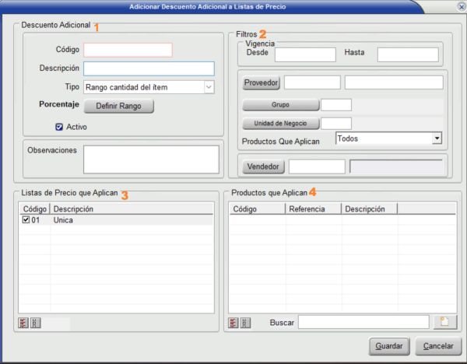
Task: Click the Vendedor button
Action: coord(263,166)
